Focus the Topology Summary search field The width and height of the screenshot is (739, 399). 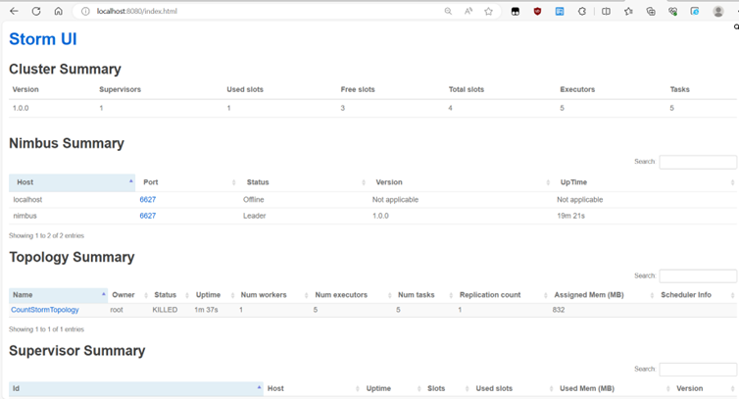point(698,275)
